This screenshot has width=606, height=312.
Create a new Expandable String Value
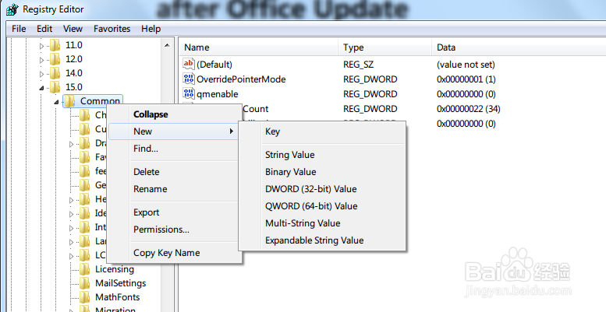point(322,240)
